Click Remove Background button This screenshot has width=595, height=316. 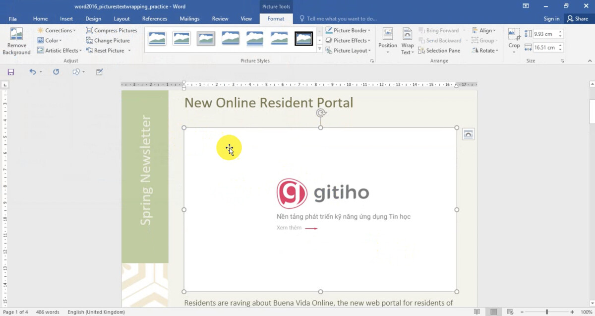(16, 41)
